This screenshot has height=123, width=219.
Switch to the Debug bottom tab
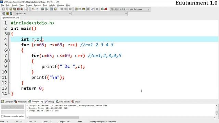click(x=49, y=102)
